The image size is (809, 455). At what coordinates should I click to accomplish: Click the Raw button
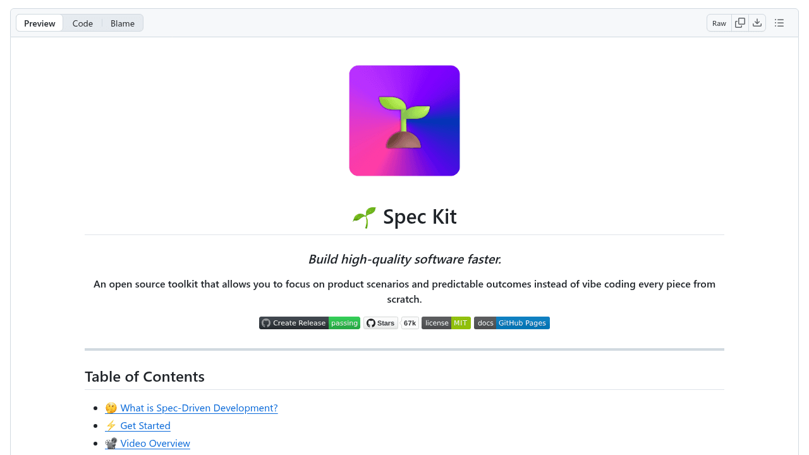719,23
